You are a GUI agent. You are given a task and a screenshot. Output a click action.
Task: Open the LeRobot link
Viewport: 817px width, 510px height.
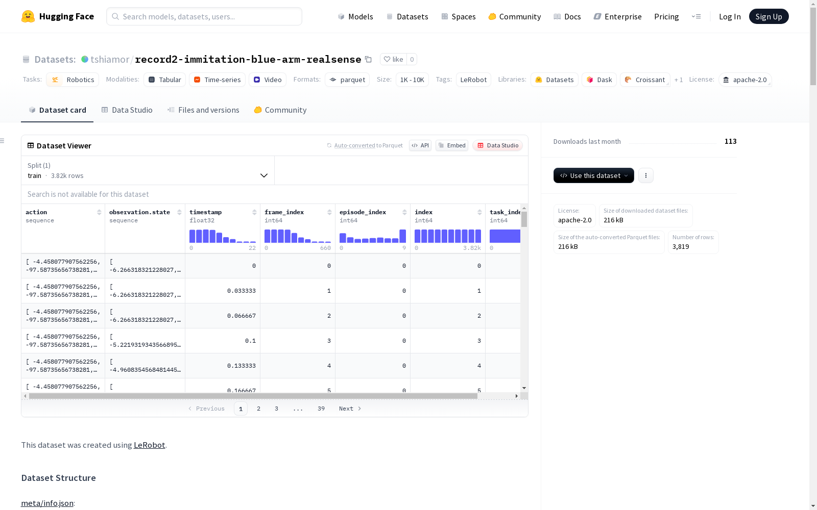pyautogui.click(x=149, y=445)
